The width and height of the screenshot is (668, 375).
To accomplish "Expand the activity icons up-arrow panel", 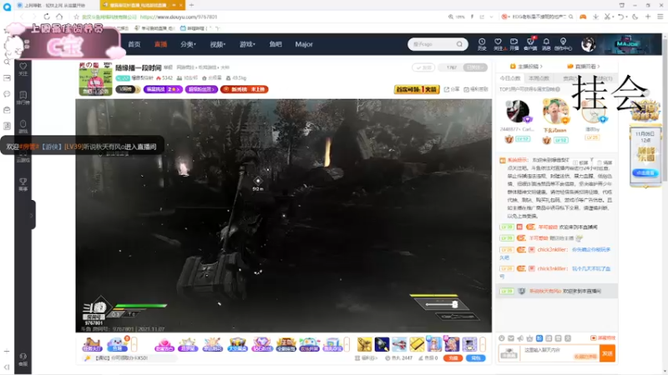I will [347, 344].
